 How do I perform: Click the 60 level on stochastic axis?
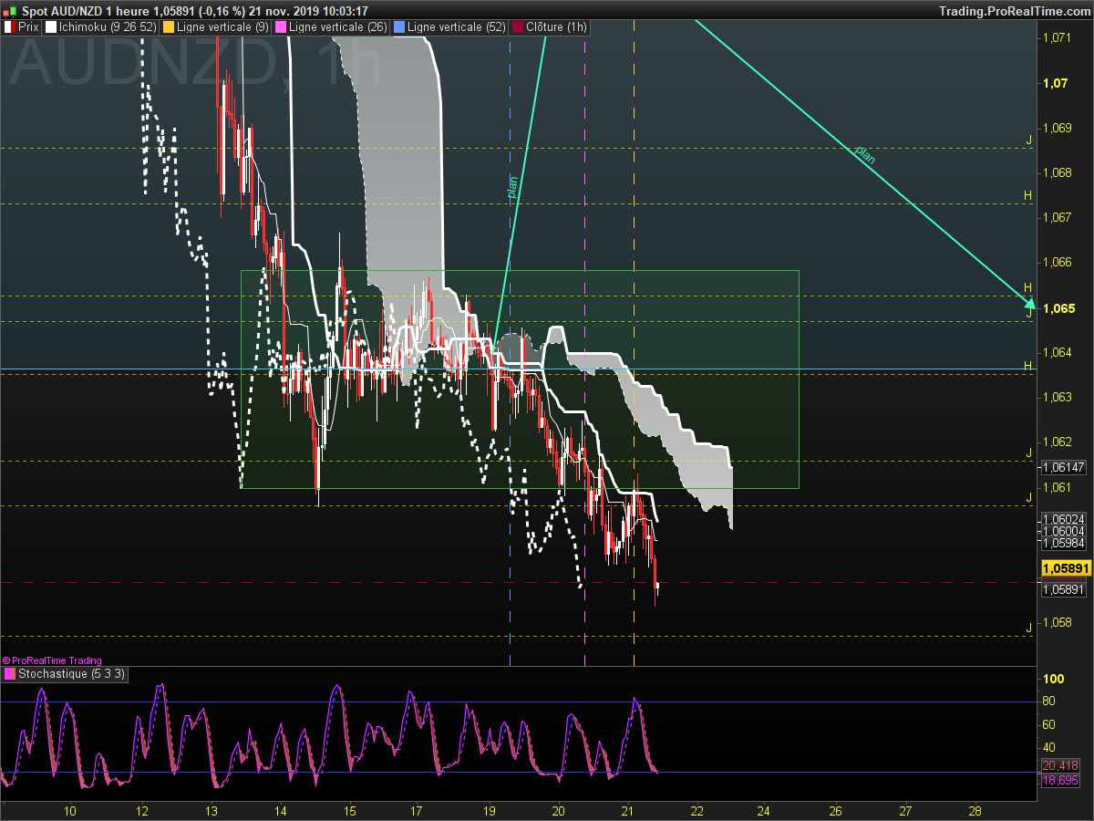pyautogui.click(x=1049, y=724)
